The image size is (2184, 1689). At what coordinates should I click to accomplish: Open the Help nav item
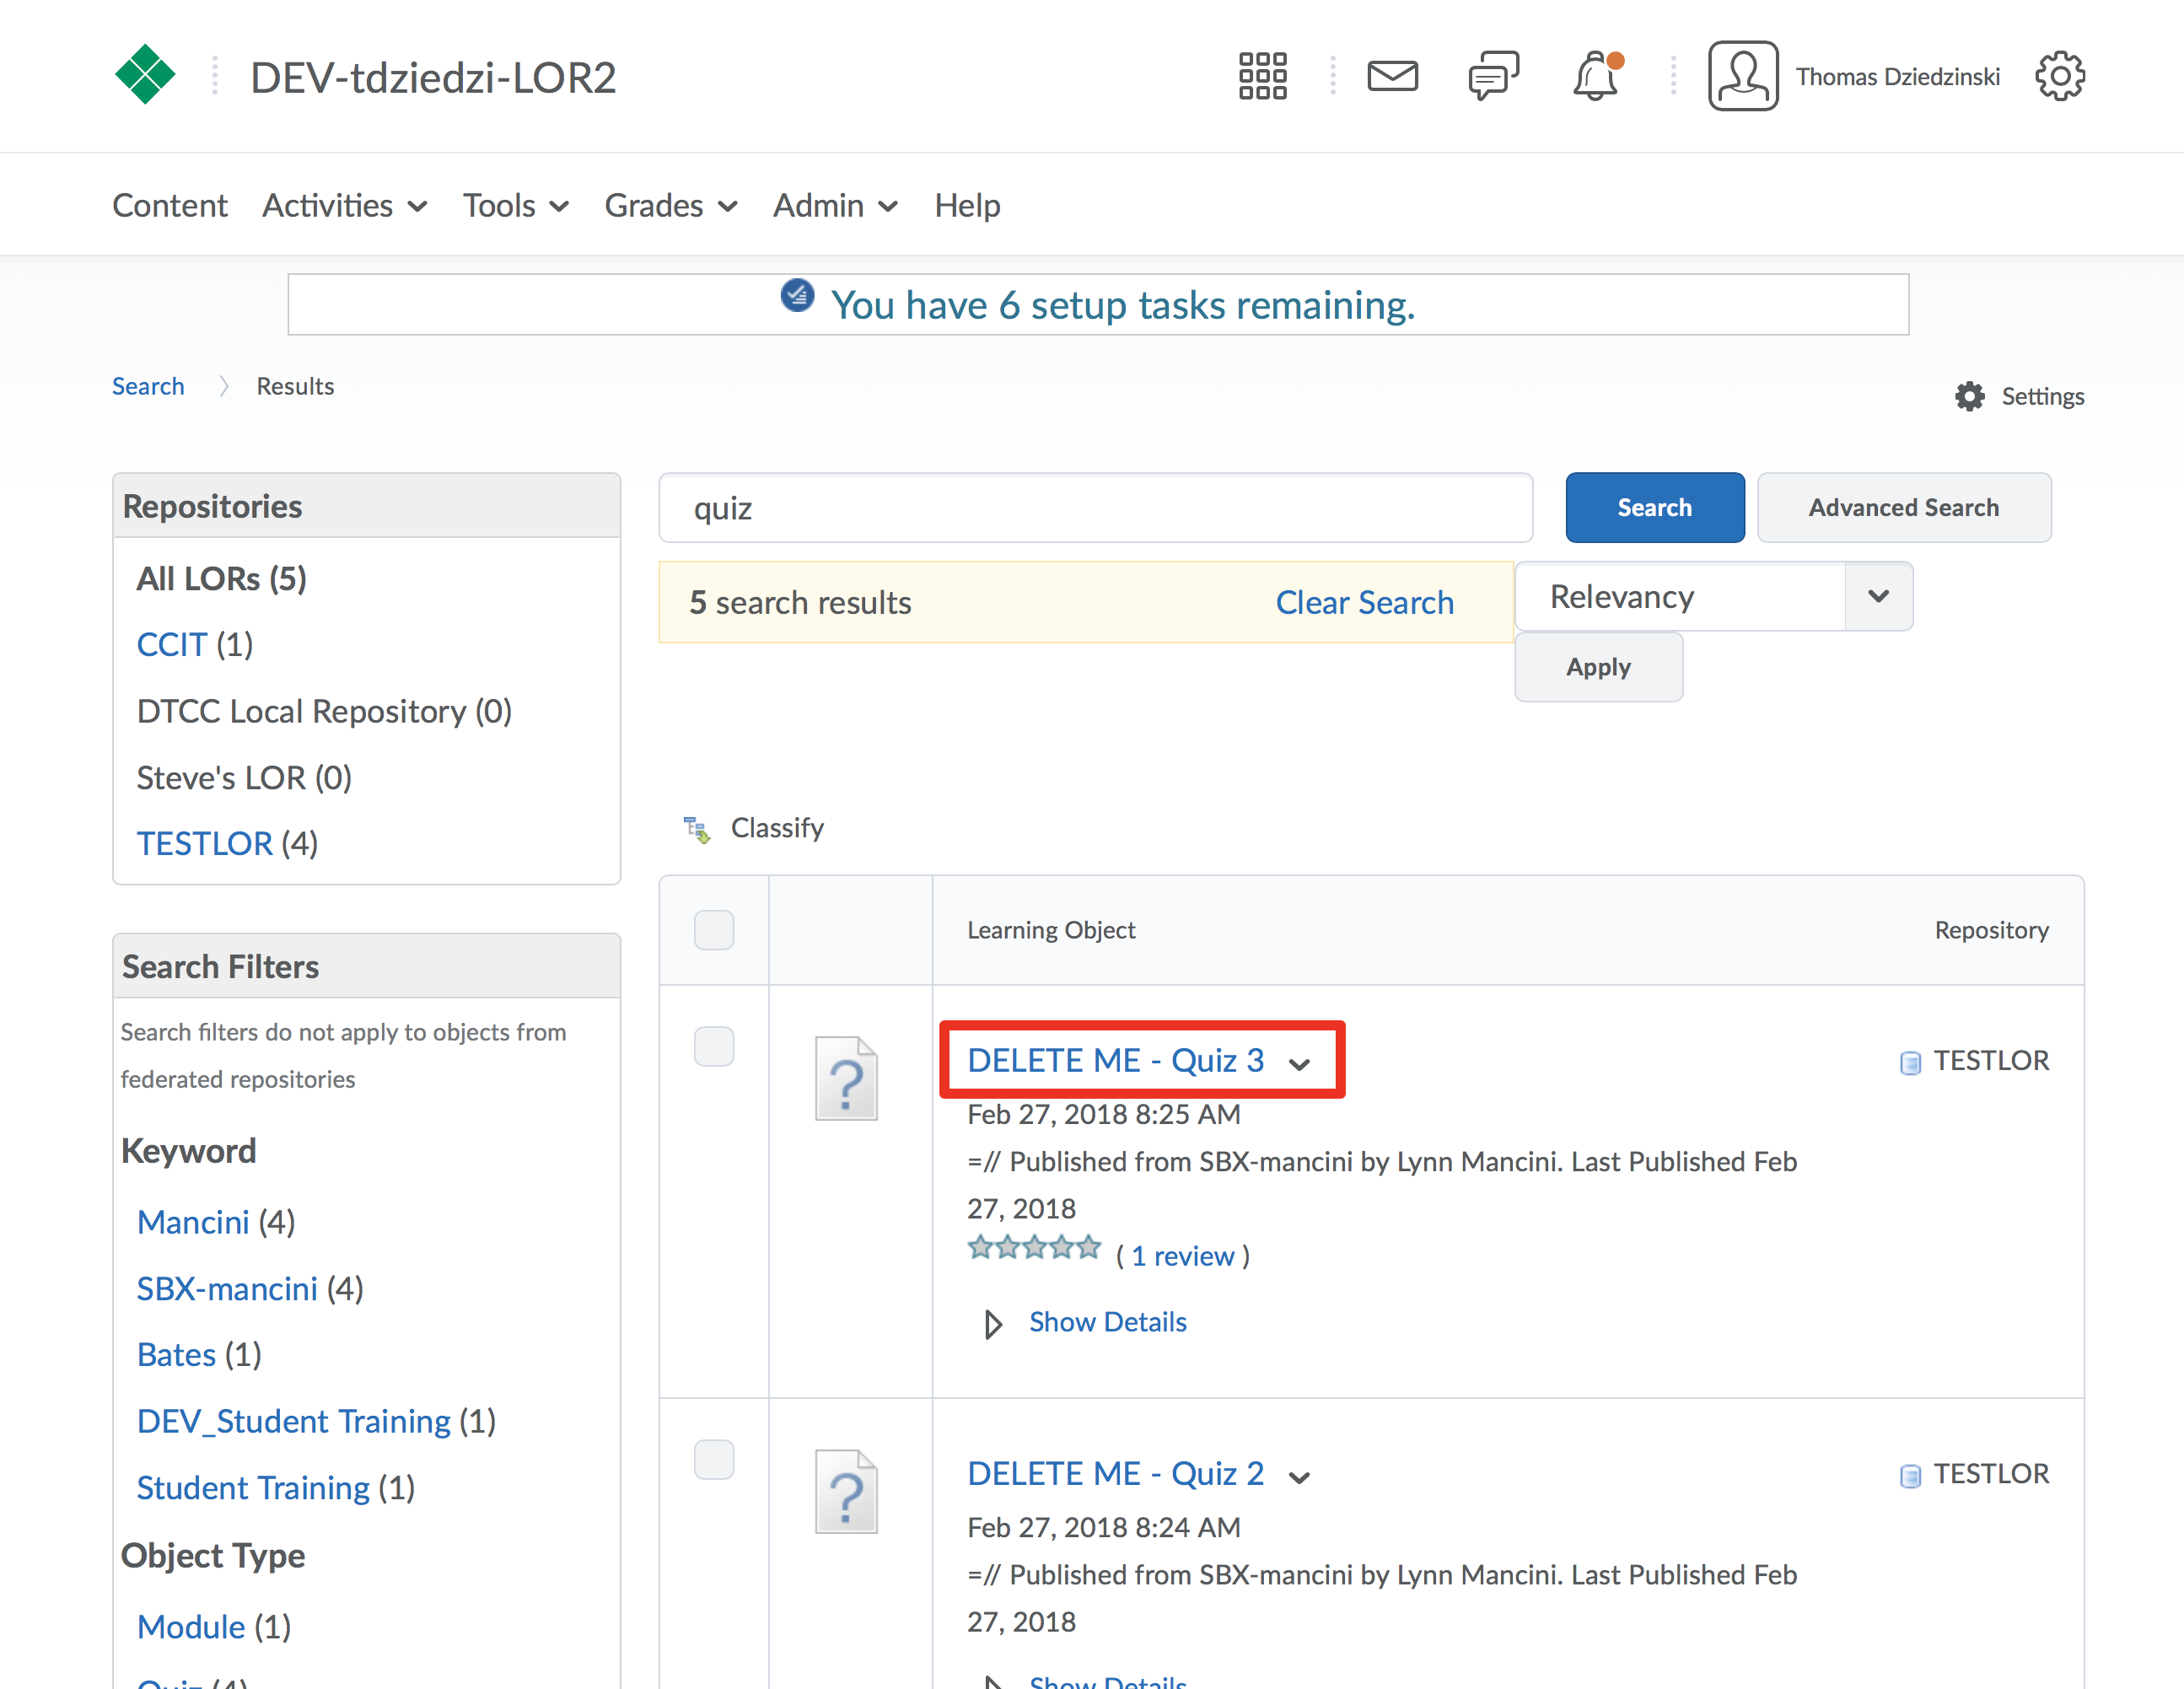[967, 205]
